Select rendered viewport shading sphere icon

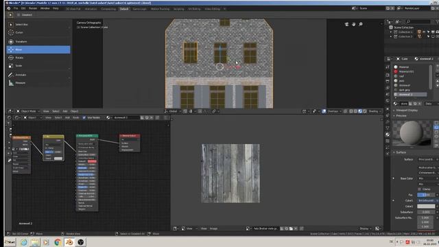point(364,111)
